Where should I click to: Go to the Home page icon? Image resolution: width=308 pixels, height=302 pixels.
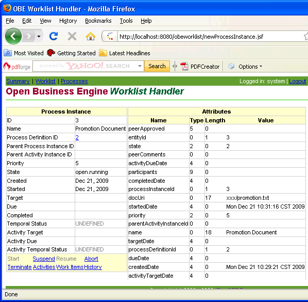[x=91, y=36]
